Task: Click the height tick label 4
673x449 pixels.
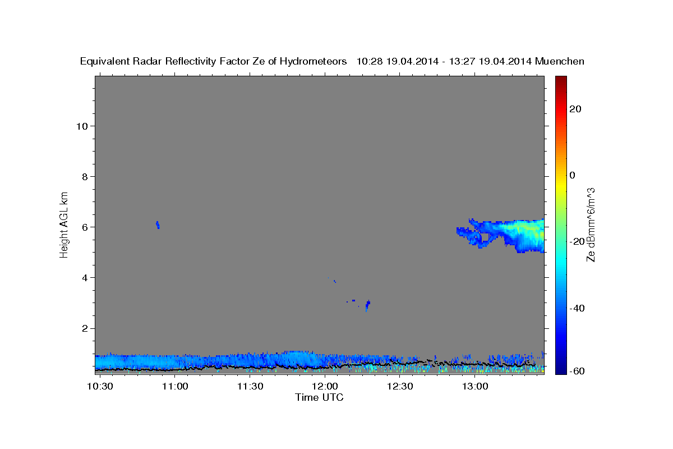Action: (x=84, y=277)
